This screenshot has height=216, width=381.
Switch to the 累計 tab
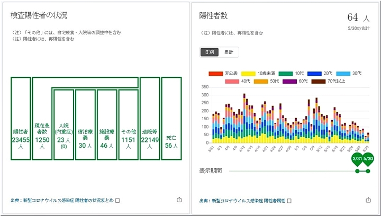pos(230,52)
